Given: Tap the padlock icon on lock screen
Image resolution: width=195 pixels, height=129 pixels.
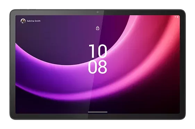Looking at the screenshot, I should pos(97,28).
